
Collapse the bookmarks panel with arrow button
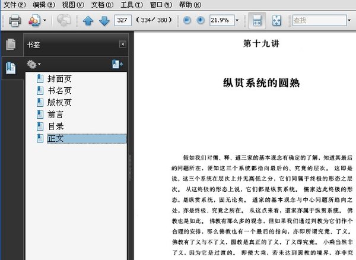click(x=123, y=44)
